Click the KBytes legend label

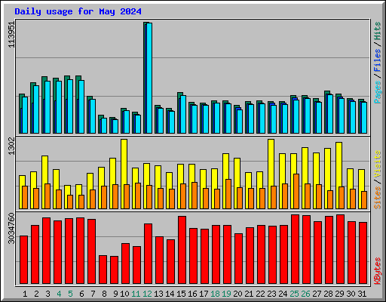378,271
